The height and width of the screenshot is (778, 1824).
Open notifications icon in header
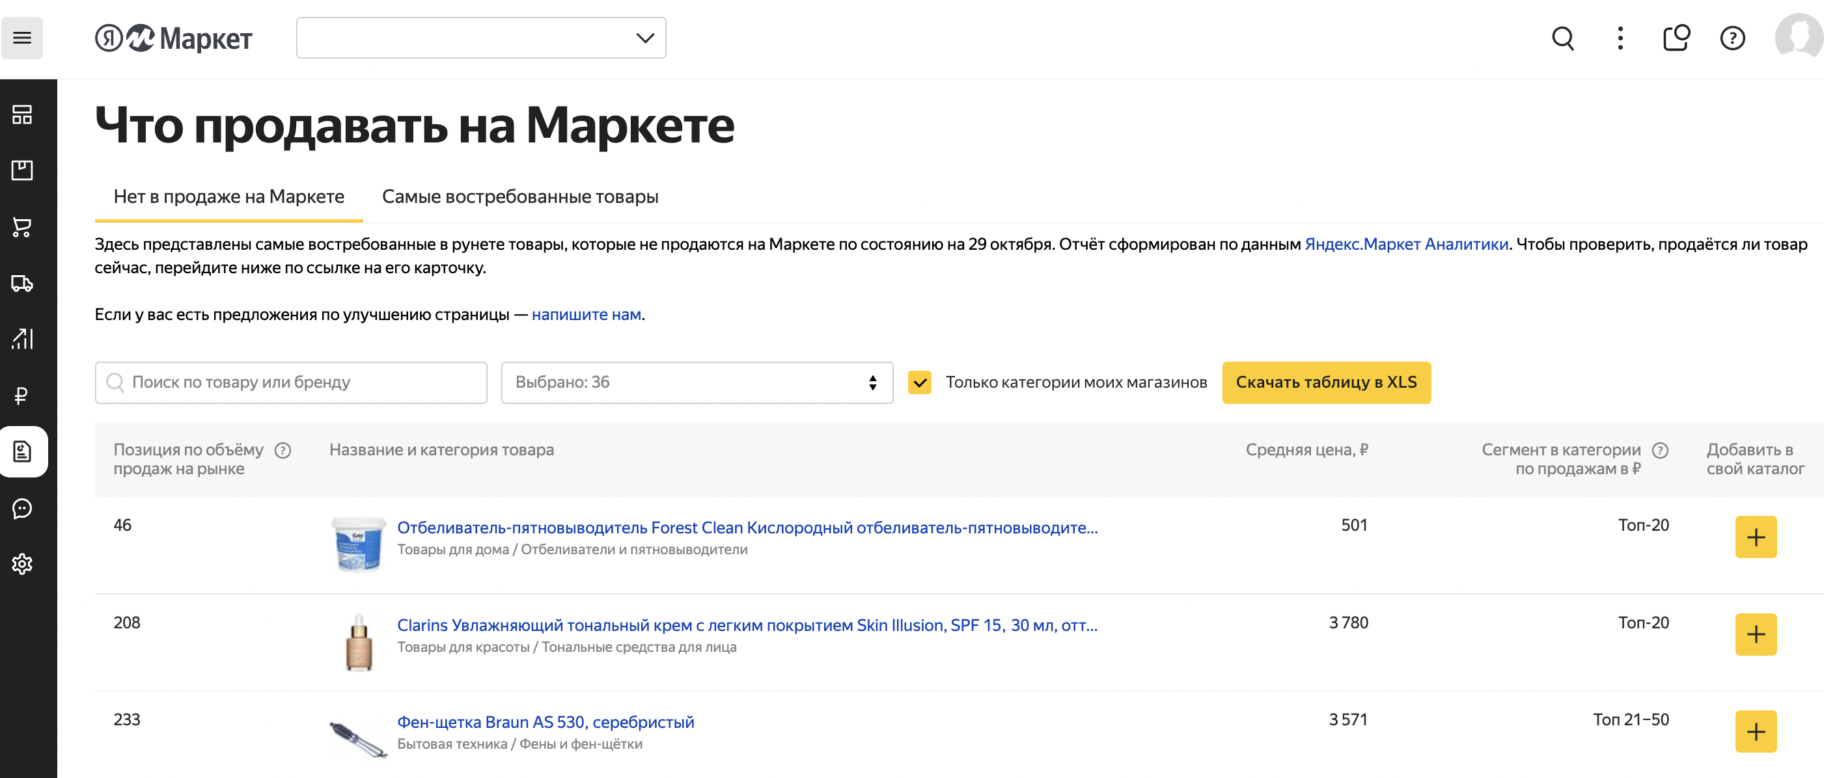1676,38
